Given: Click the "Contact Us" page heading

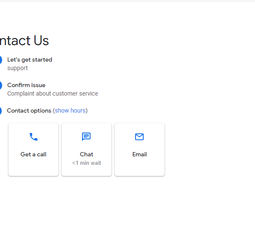Looking at the screenshot, I should pyautogui.click(x=24, y=40).
